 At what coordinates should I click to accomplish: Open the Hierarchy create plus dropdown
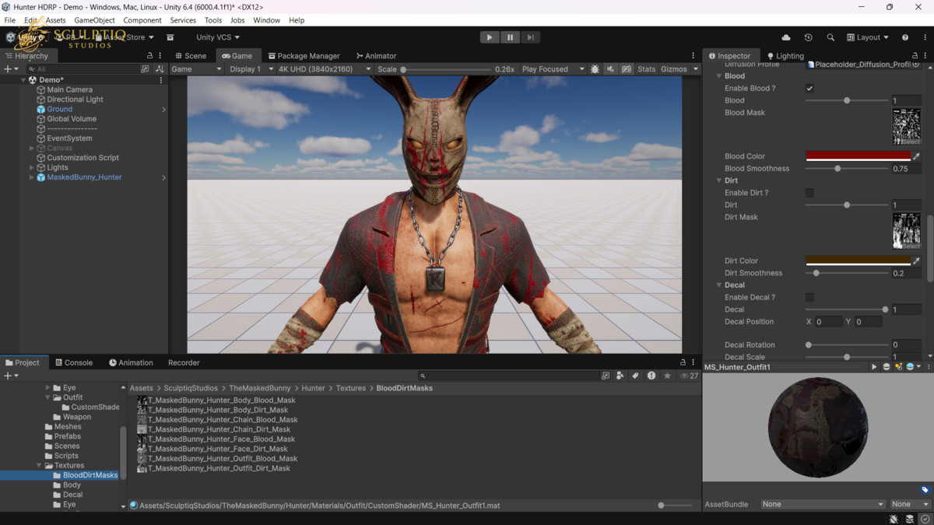click(10, 69)
